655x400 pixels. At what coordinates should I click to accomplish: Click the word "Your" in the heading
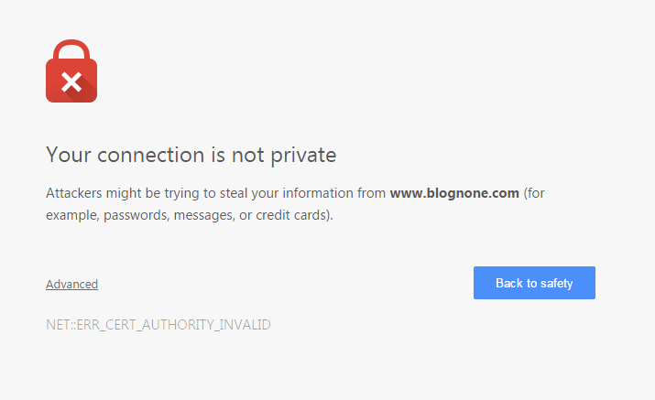pos(67,155)
